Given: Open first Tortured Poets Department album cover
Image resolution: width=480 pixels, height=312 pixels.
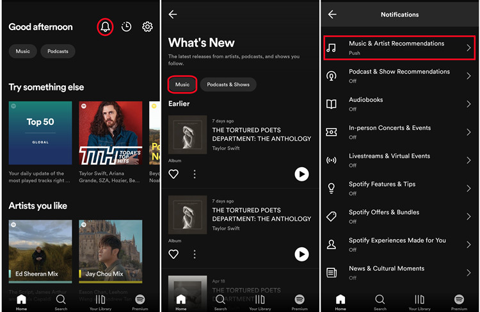Looking at the screenshot, I should pos(188,135).
